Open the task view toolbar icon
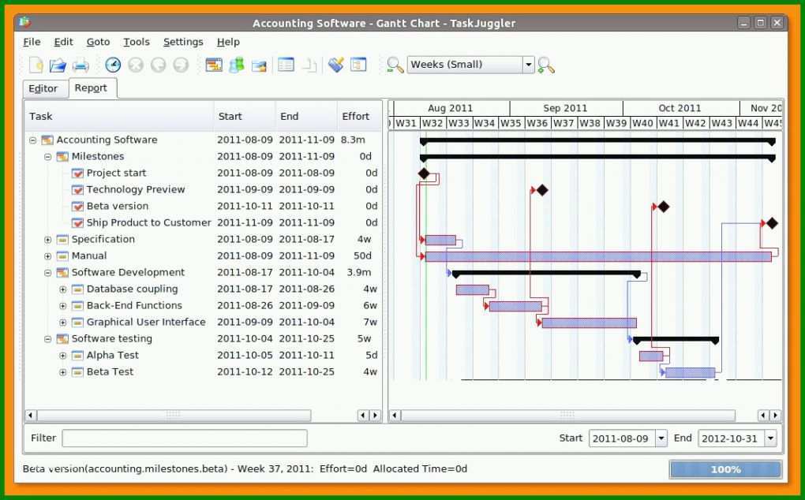The height and width of the screenshot is (500, 805). 214,65
